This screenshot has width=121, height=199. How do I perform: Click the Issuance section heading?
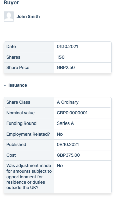[18, 85]
